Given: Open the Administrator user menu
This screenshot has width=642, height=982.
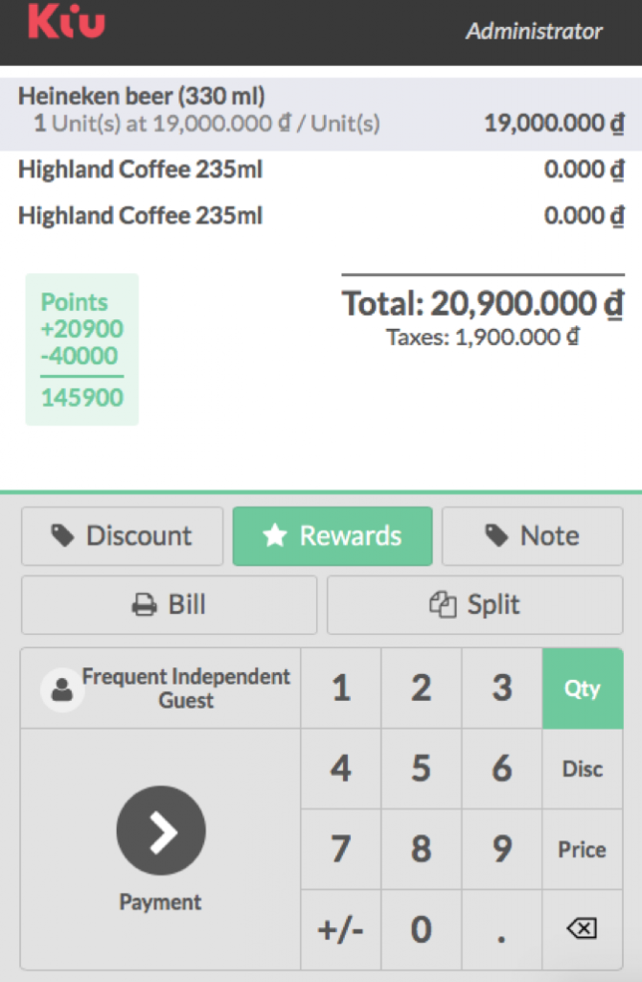Looking at the screenshot, I should click(x=534, y=31).
